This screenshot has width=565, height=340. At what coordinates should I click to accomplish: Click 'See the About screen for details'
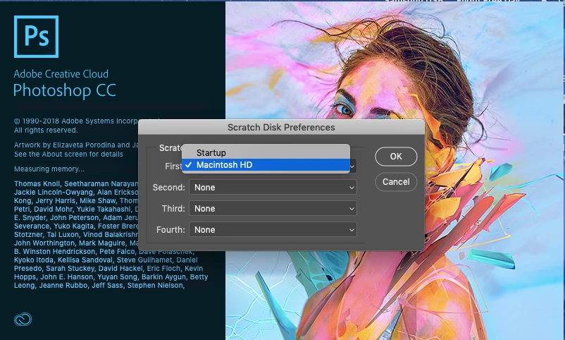[68, 154]
